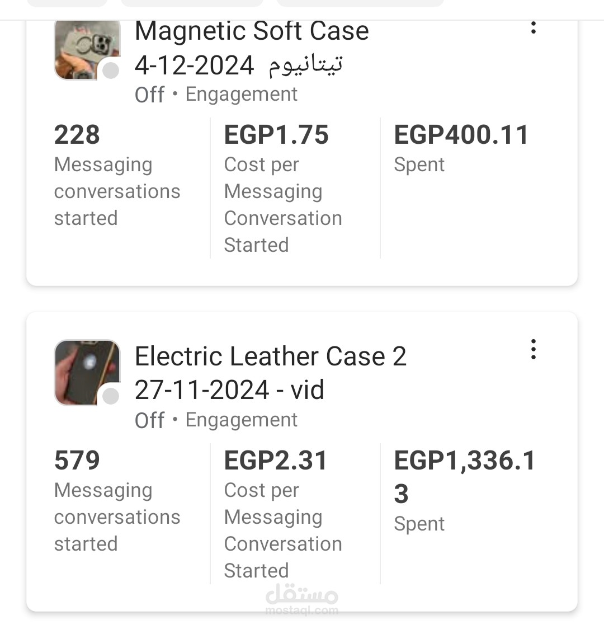The width and height of the screenshot is (604, 629).
Task: Open three-dot menu for Electric Leather Case 2
Action: (x=534, y=349)
